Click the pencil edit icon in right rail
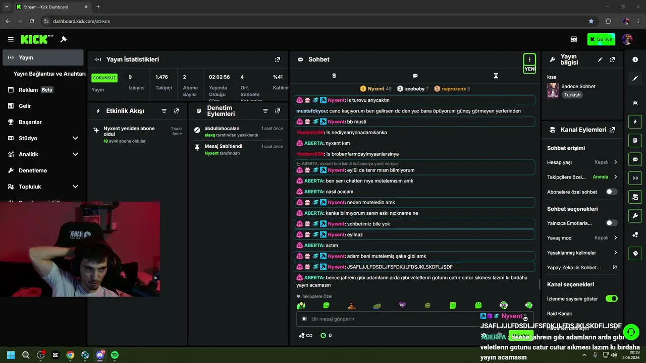646x363 pixels. coord(635,79)
